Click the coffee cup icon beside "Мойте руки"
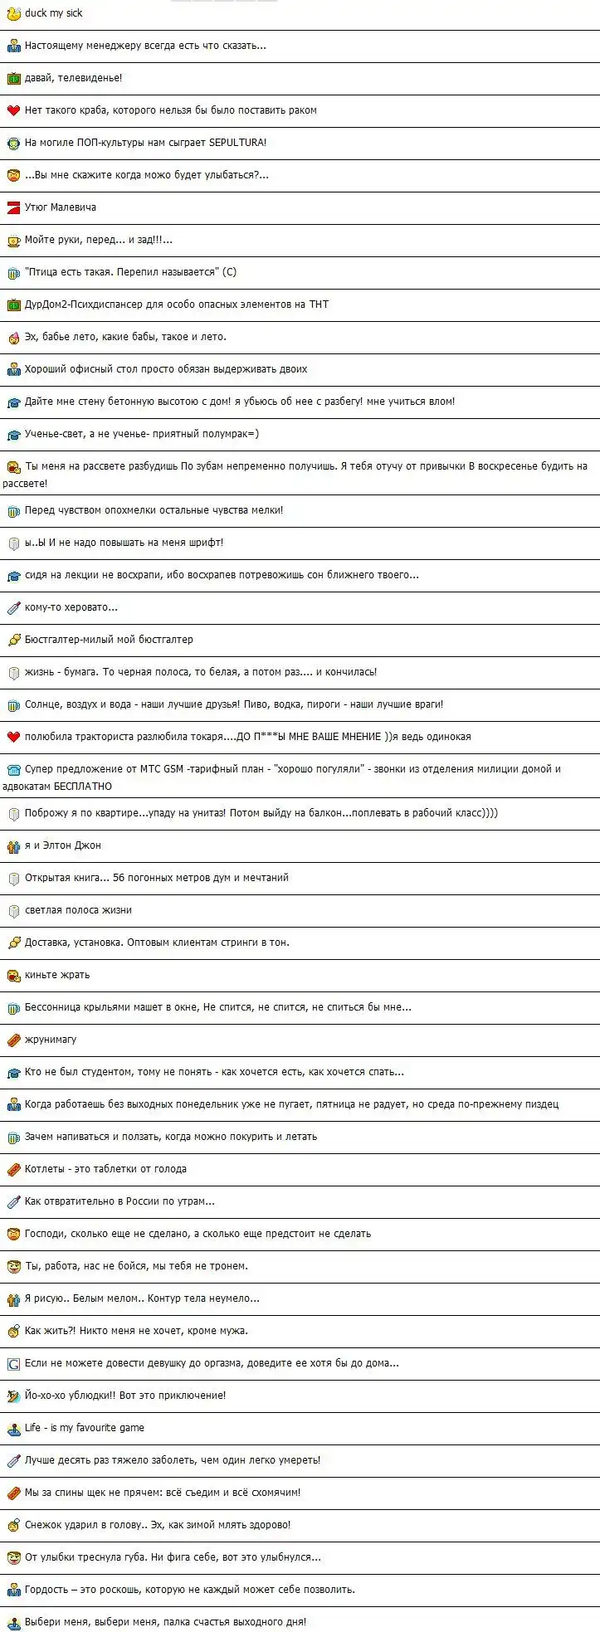600x1632 pixels. [13, 241]
